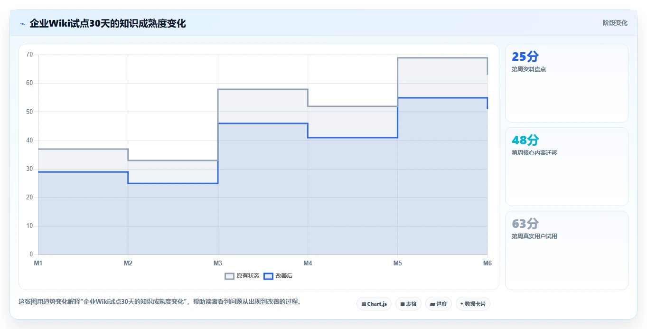The image size is (647, 329).
Task: Click the 20 y-axis value
Action: coord(29,197)
